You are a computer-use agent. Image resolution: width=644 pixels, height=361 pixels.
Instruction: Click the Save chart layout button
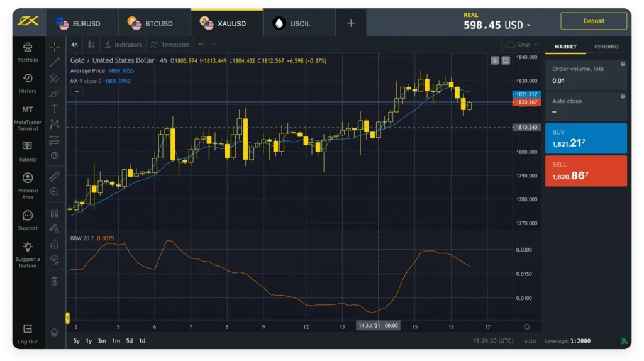coord(518,45)
